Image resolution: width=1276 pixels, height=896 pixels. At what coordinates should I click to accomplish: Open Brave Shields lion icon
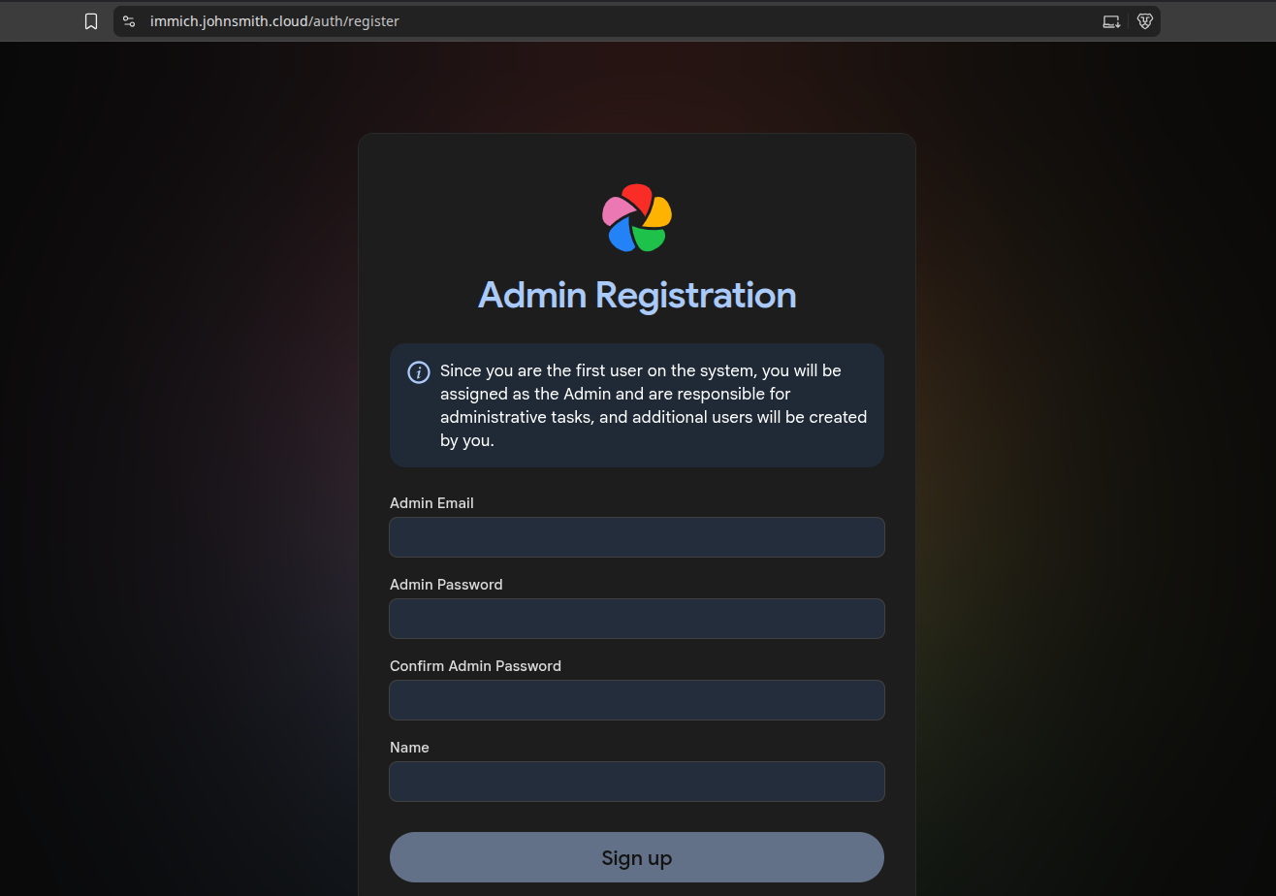(1144, 21)
